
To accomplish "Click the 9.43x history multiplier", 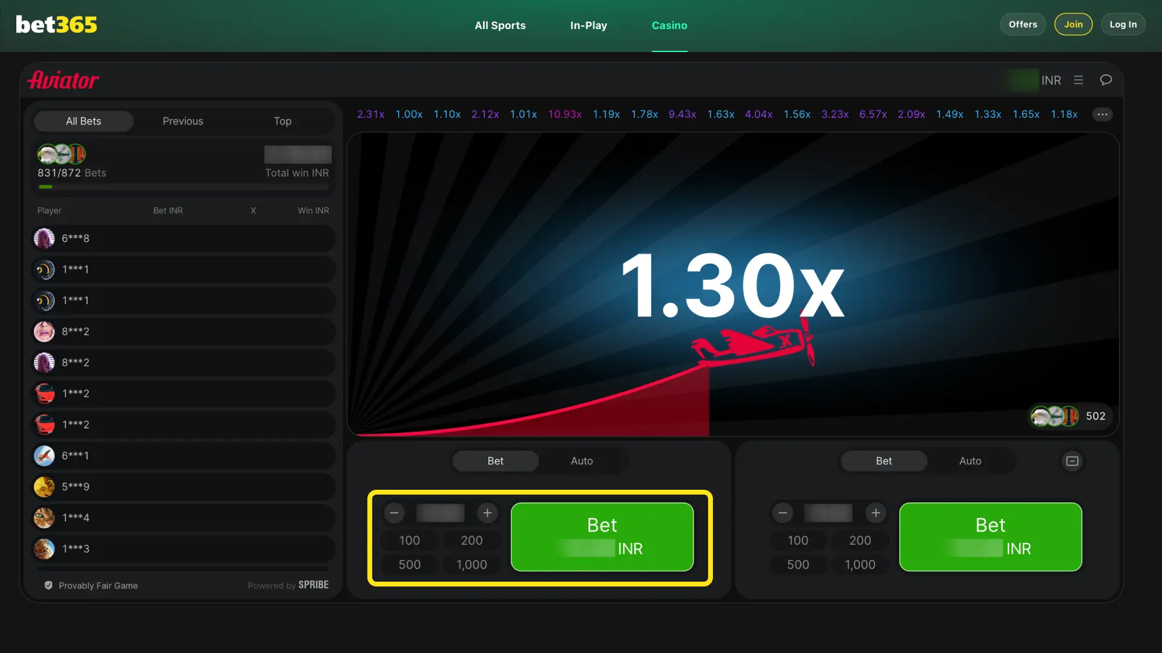I will pyautogui.click(x=682, y=114).
